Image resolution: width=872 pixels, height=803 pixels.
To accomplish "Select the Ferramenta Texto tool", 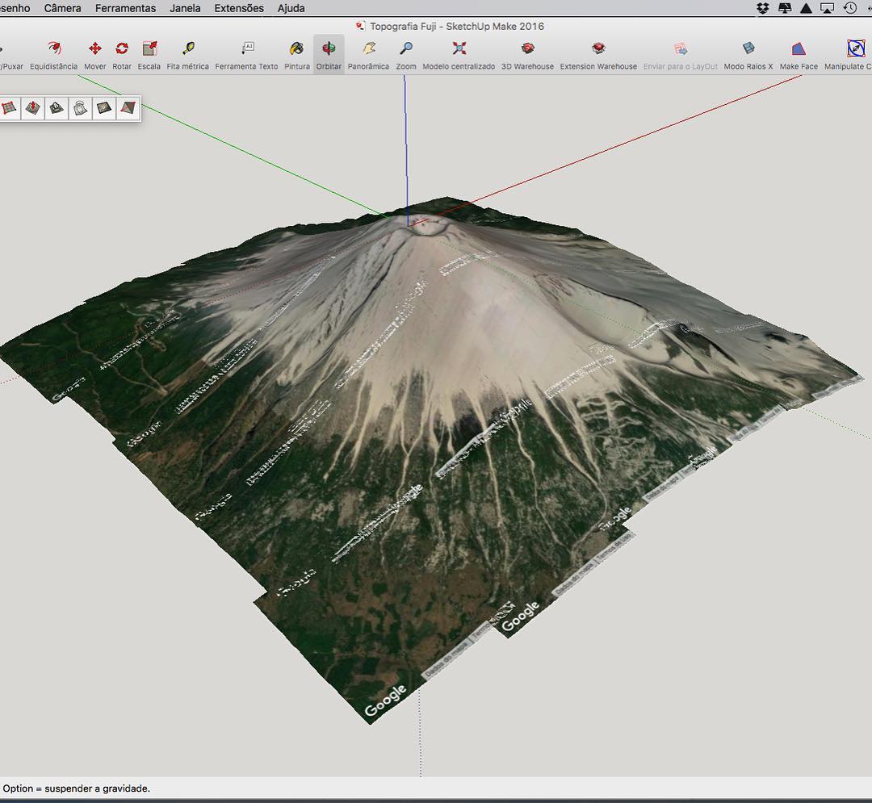I will click(x=247, y=49).
